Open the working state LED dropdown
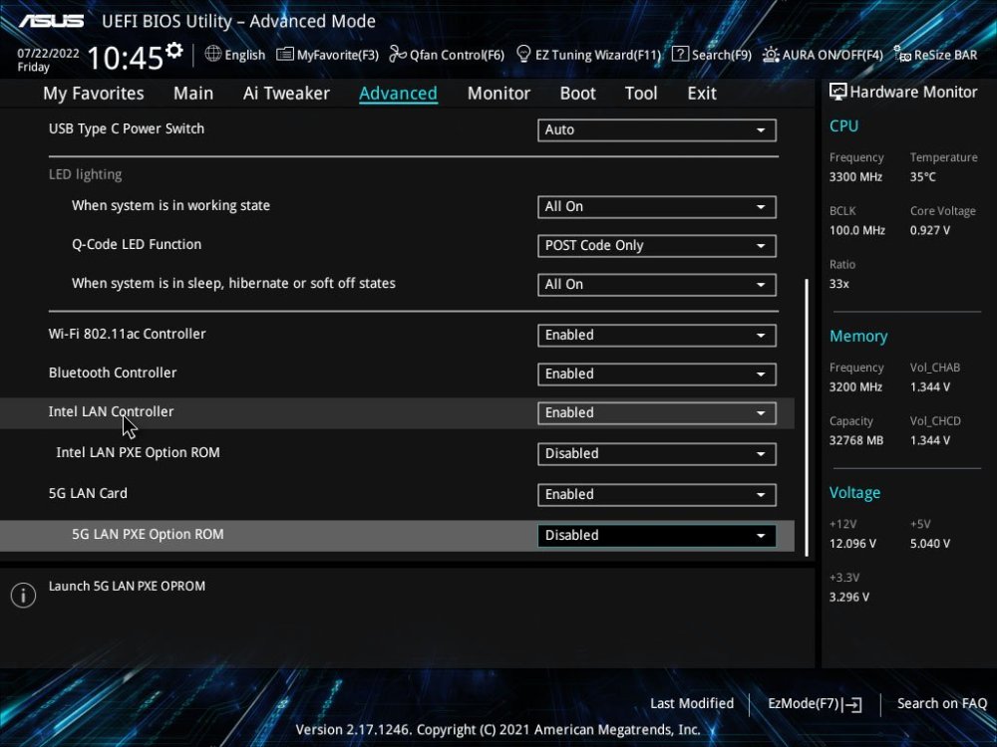 pyautogui.click(x=657, y=207)
